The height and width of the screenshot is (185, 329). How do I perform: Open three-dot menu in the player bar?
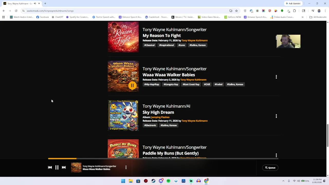[126, 168]
